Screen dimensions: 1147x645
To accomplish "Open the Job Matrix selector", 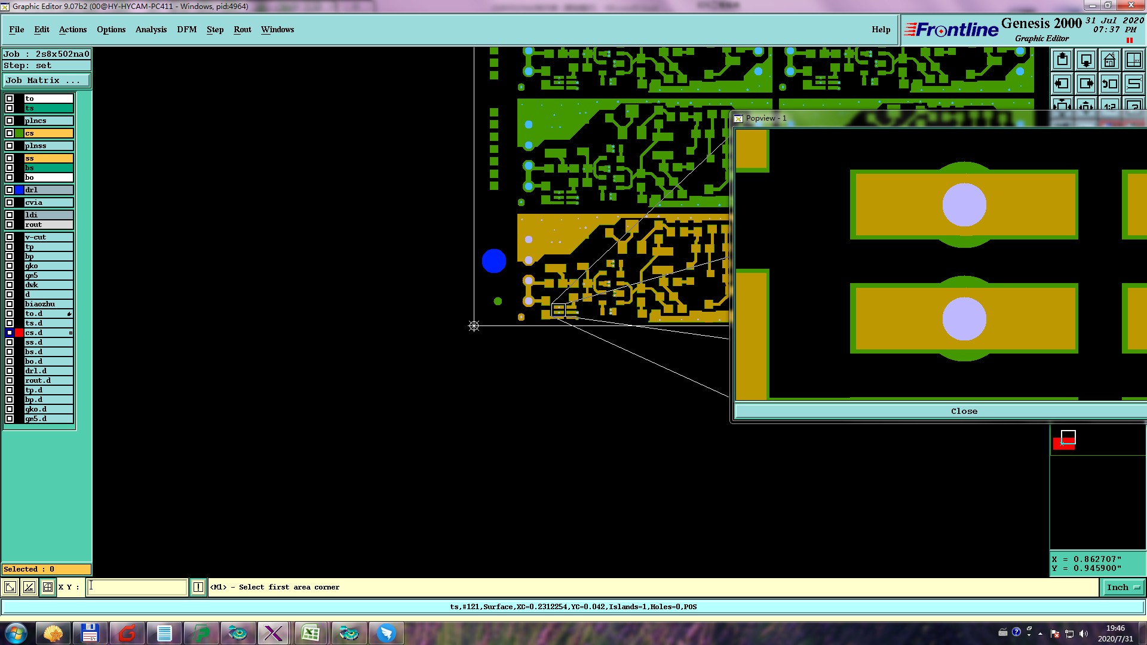I will pyautogui.click(x=47, y=80).
